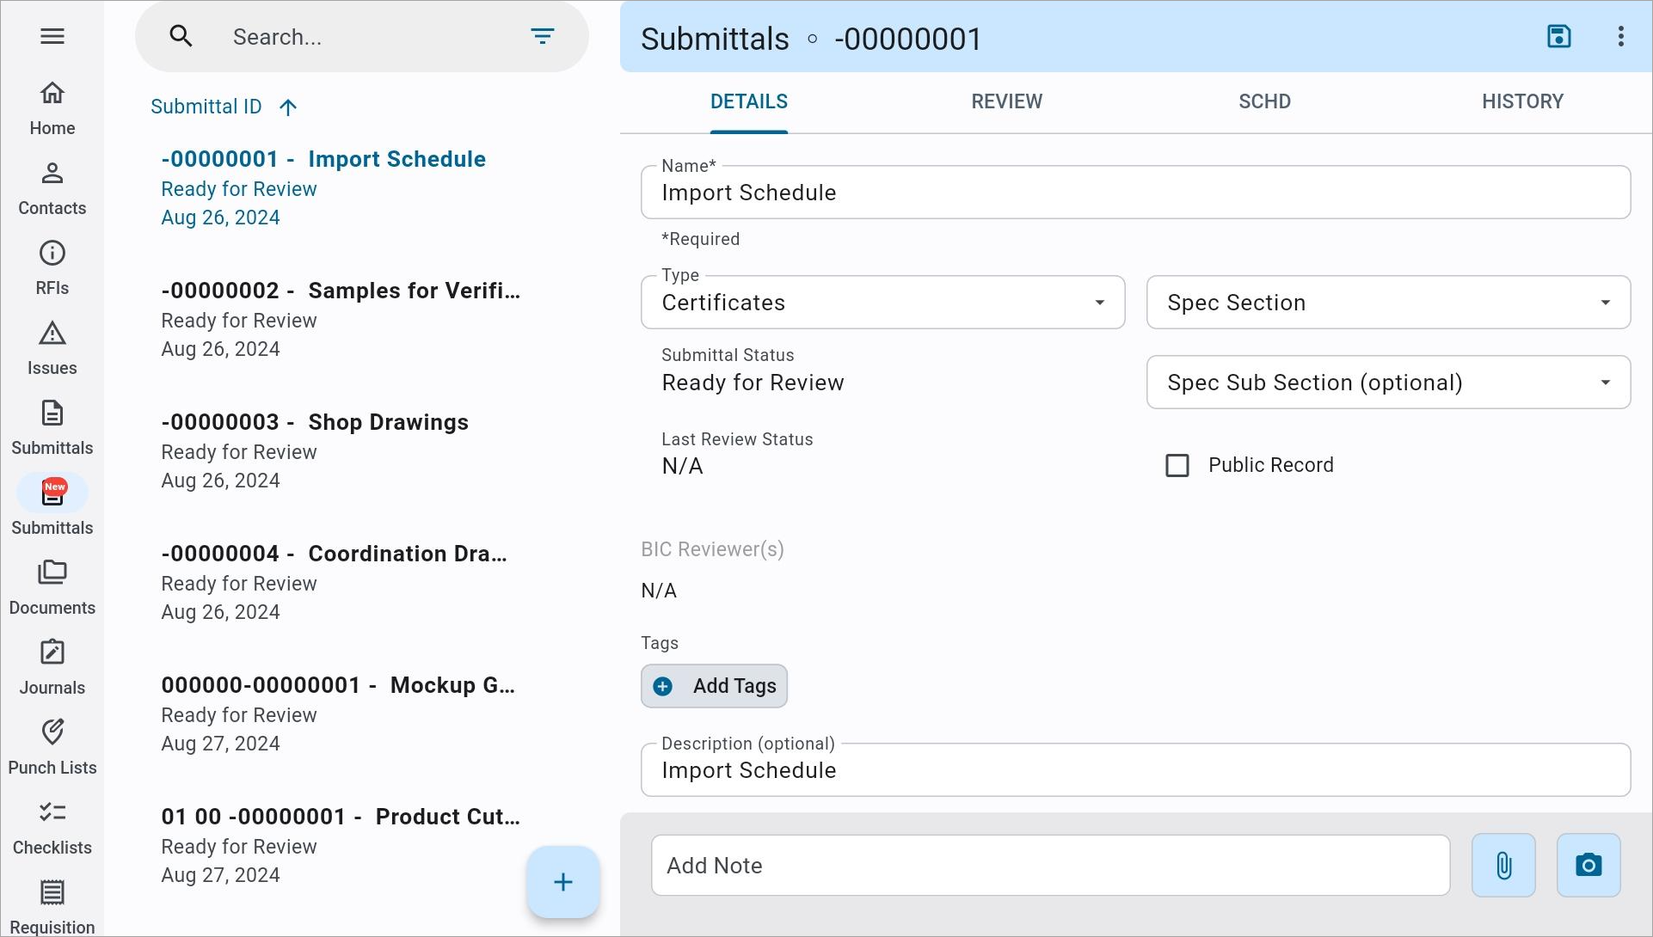1653x937 pixels.
Task: Switch to the REVIEW tab
Action: coord(1006,101)
